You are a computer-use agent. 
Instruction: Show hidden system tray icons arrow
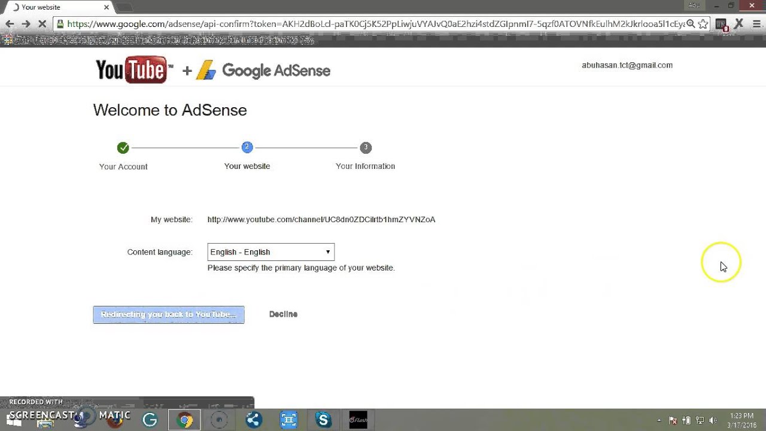pos(659,420)
